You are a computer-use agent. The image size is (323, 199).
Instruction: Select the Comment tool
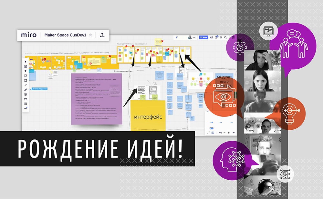tap(26, 94)
